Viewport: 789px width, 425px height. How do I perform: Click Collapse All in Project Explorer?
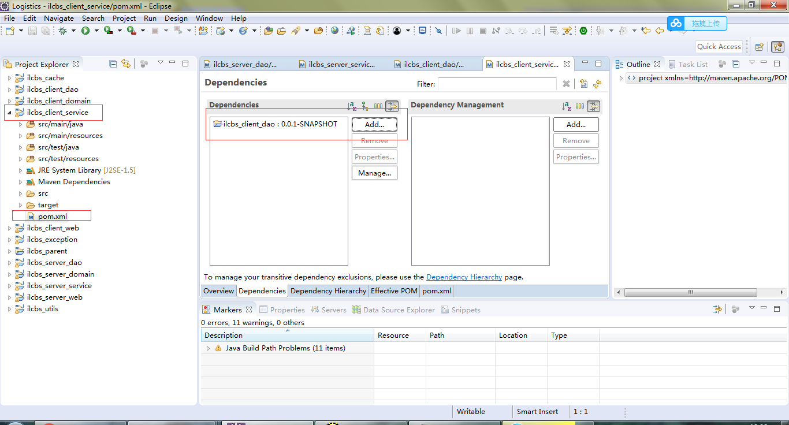[113, 64]
